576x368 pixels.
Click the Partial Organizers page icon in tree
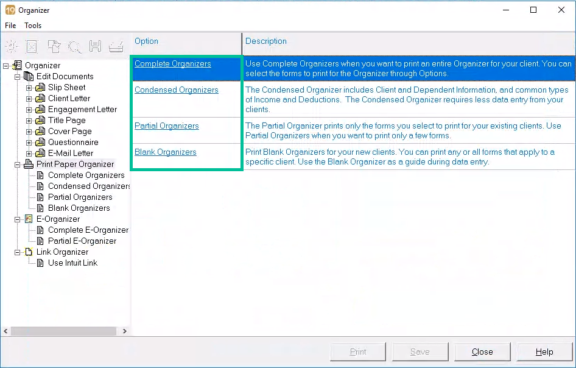click(40, 197)
